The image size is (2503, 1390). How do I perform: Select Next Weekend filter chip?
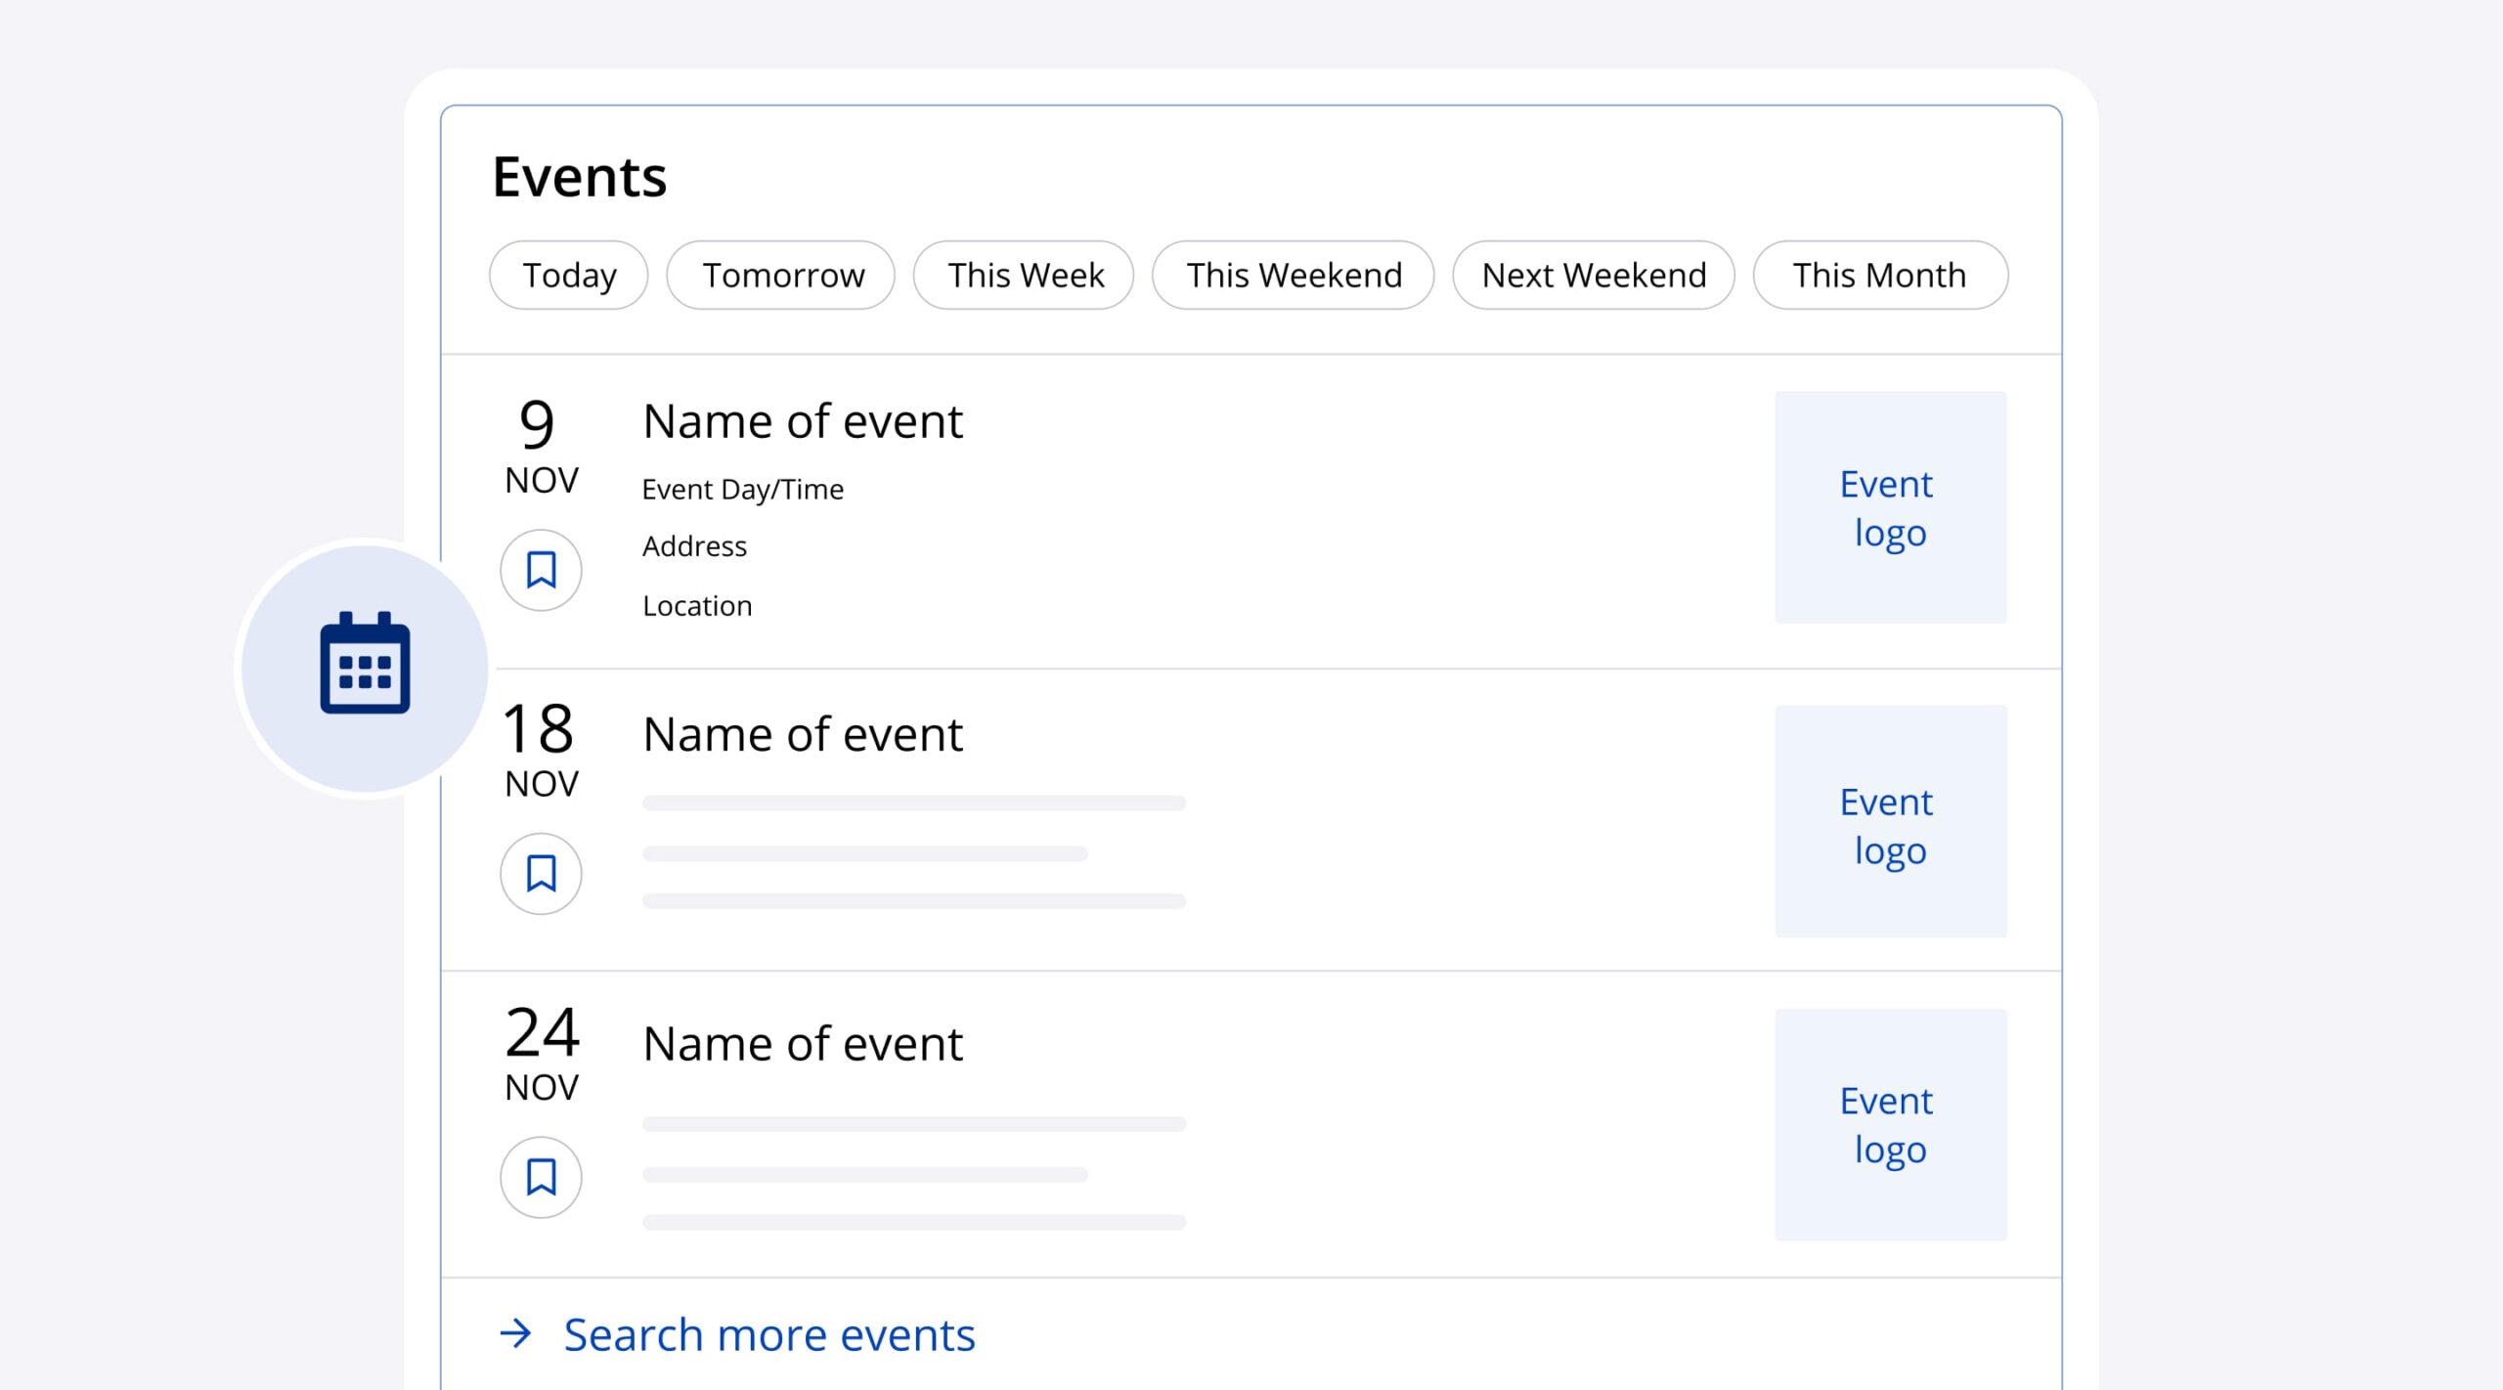point(1594,276)
